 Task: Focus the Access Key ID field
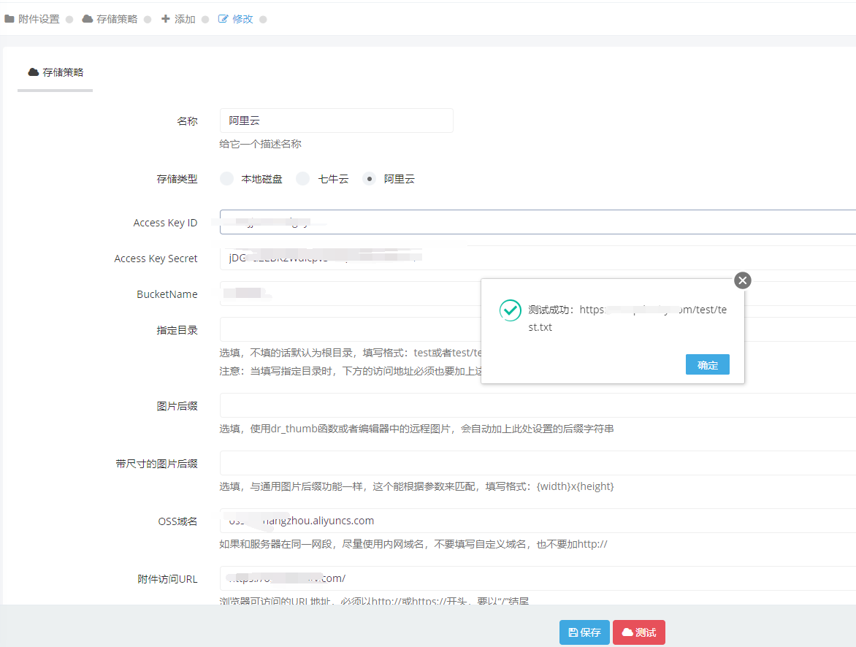tap(538, 222)
